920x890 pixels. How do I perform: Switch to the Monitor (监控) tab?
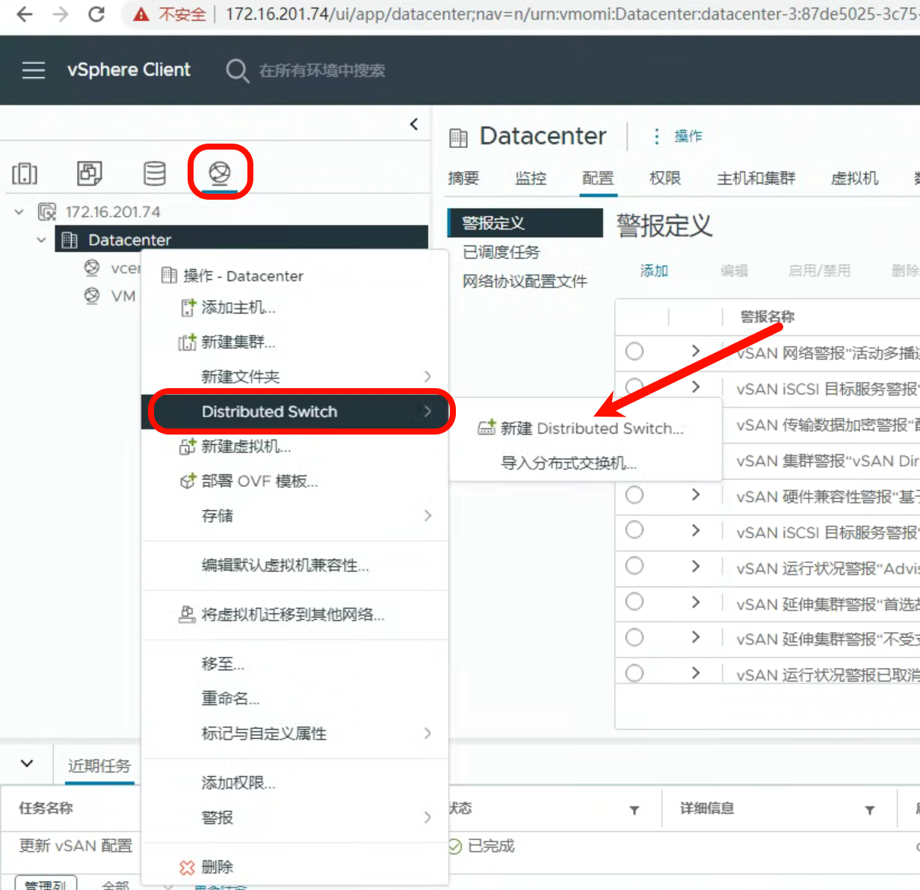(531, 178)
